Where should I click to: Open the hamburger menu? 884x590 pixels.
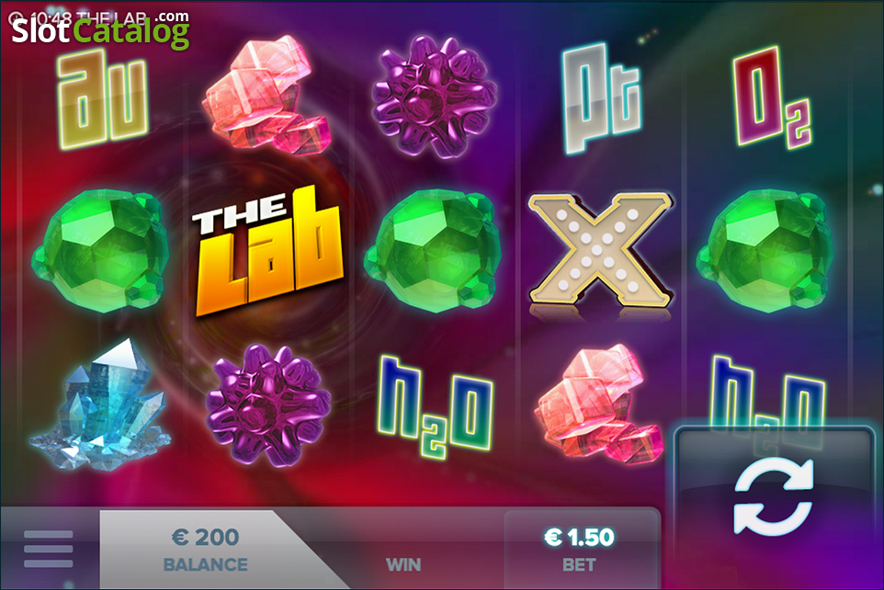[49, 549]
